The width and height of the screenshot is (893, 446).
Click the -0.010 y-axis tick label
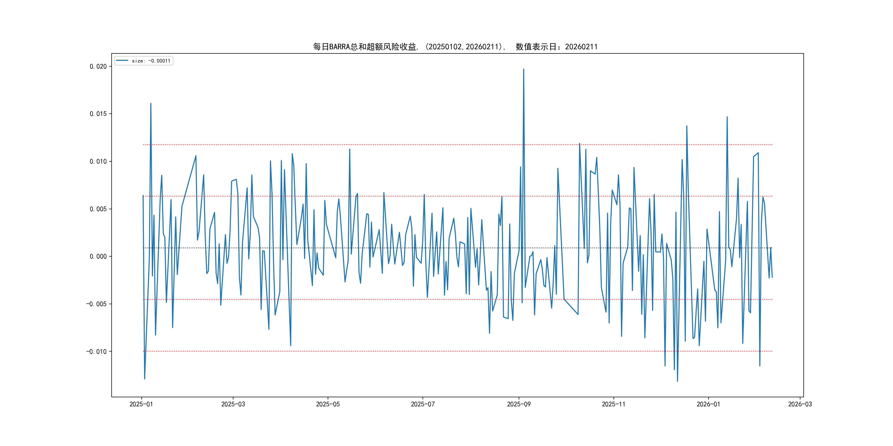click(x=96, y=352)
